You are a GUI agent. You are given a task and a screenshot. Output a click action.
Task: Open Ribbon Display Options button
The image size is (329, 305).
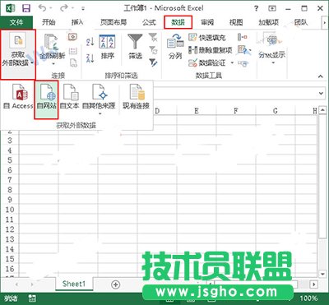[272, 8]
